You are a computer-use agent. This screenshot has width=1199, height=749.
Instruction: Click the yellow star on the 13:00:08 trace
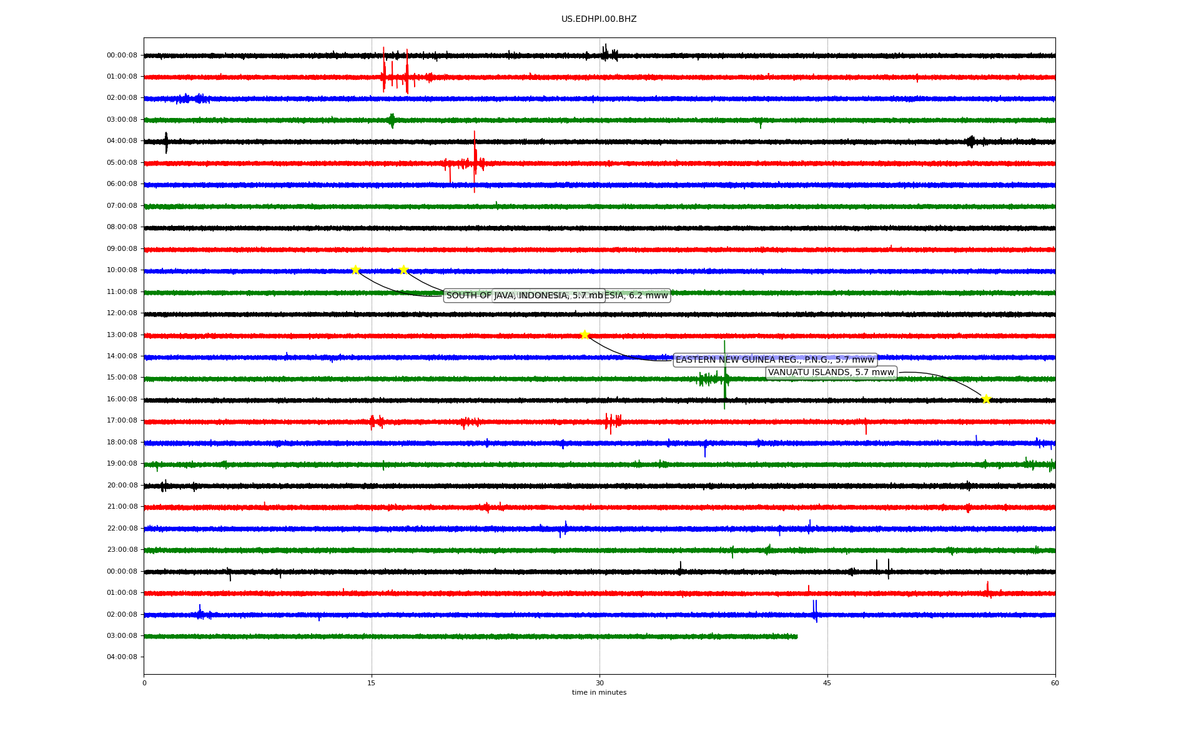[x=585, y=335]
